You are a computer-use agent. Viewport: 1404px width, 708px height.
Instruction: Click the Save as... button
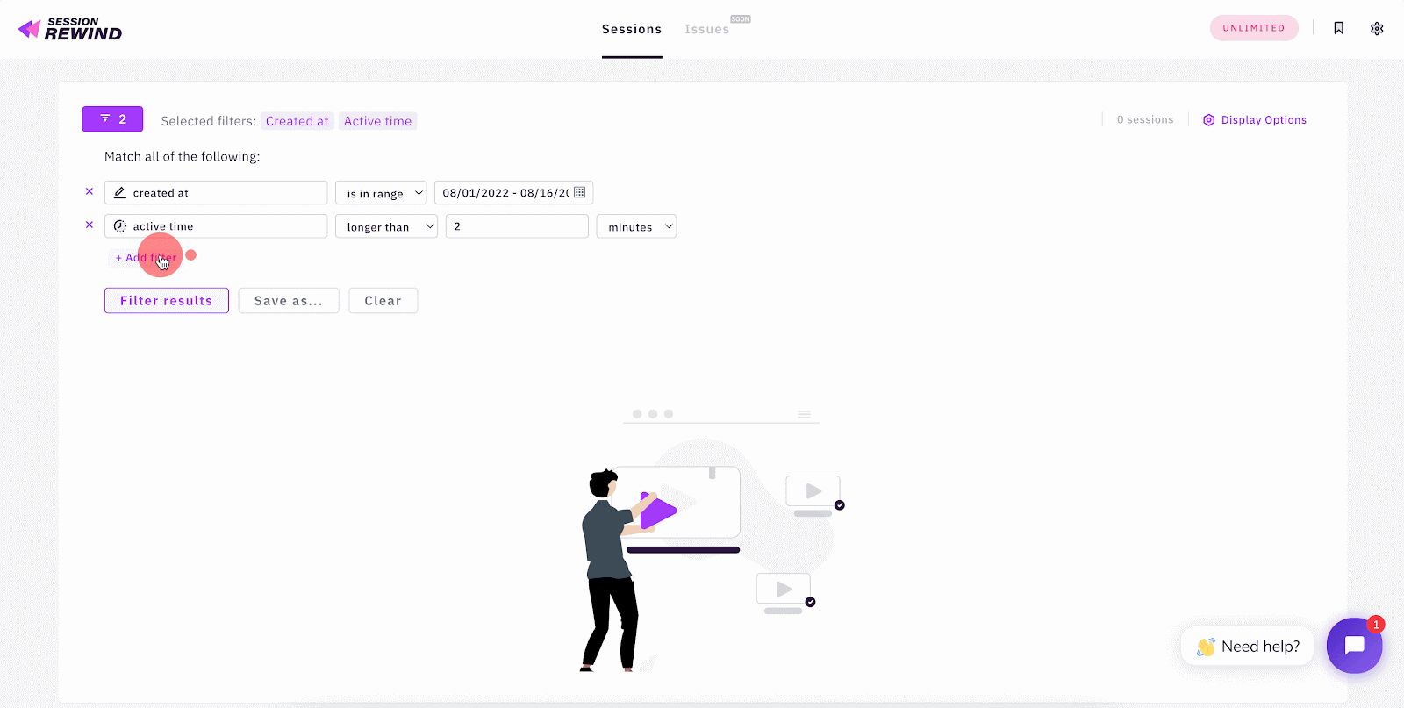(x=288, y=300)
